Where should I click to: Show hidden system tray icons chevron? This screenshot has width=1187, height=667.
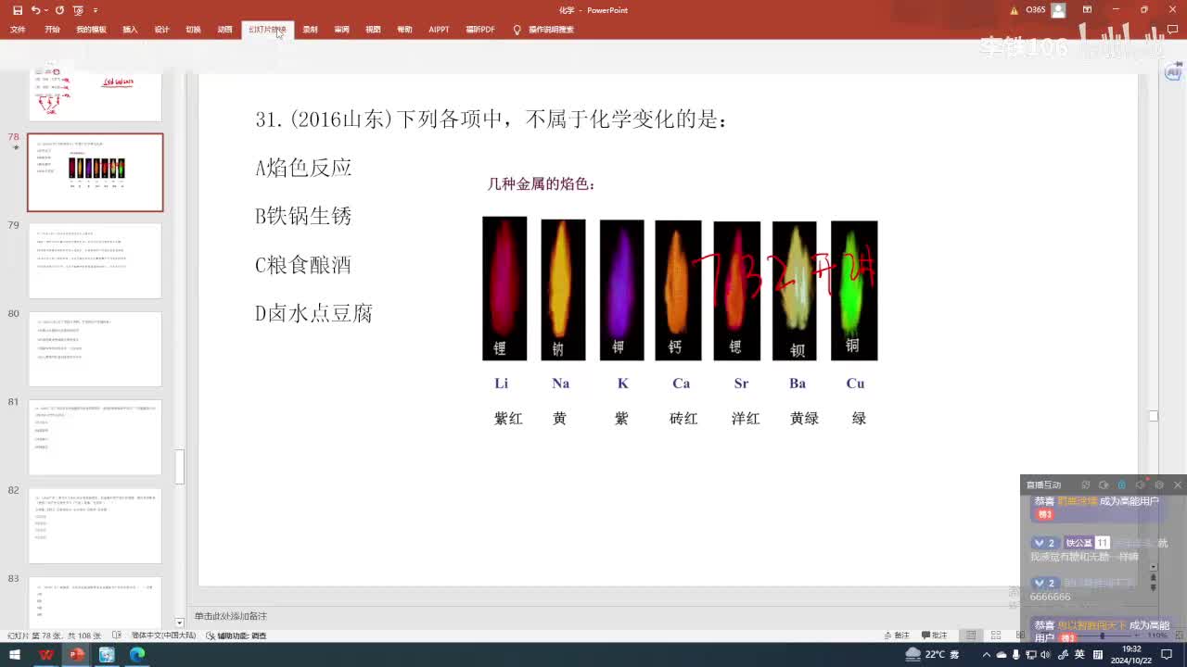(988, 655)
